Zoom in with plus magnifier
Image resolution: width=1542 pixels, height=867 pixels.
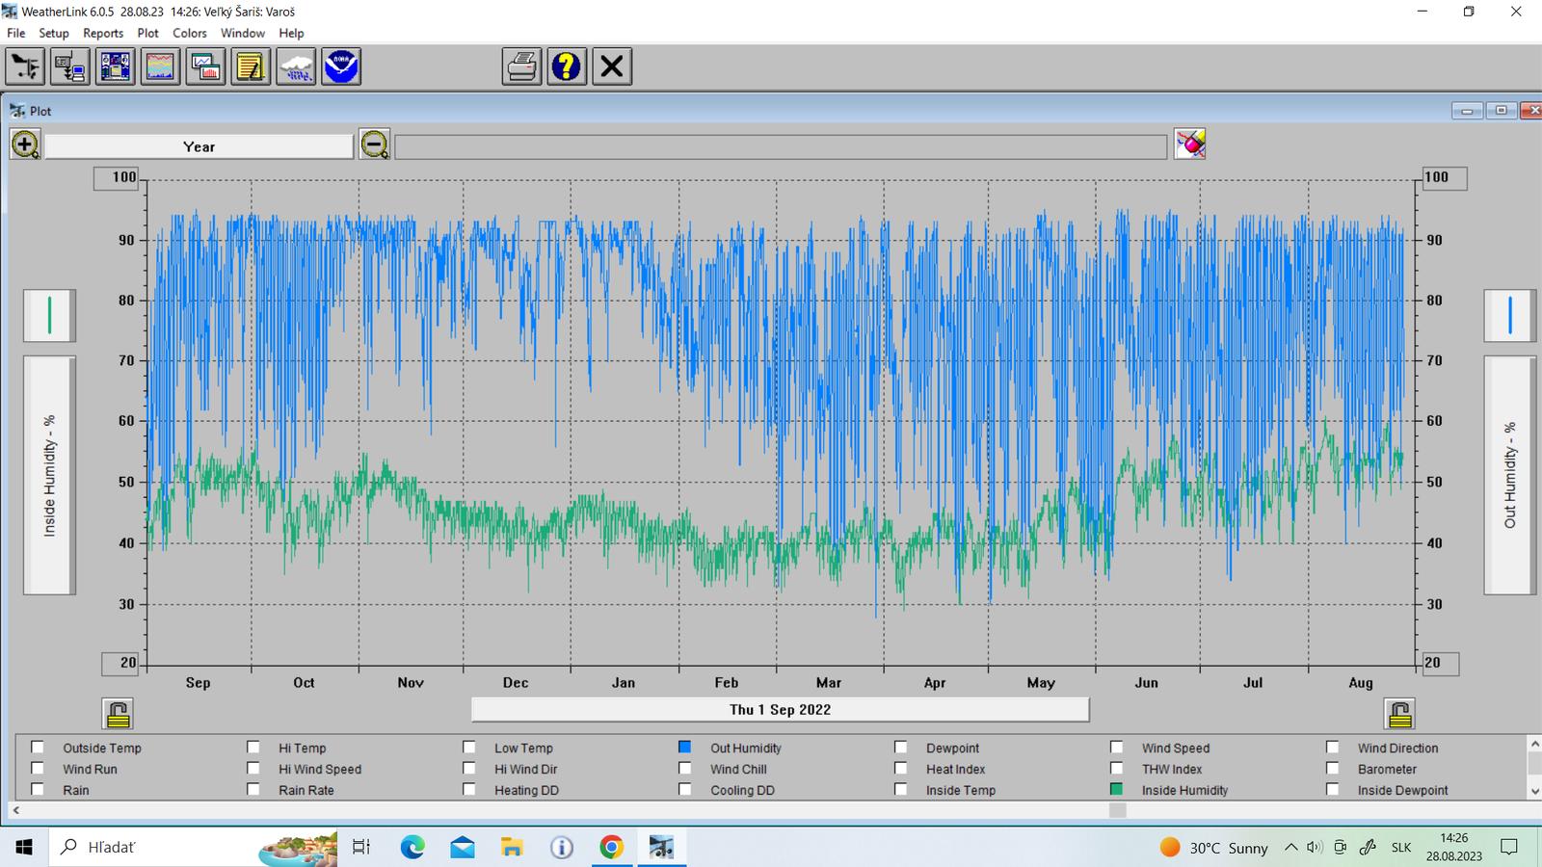pyautogui.click(x=25, y=145)
